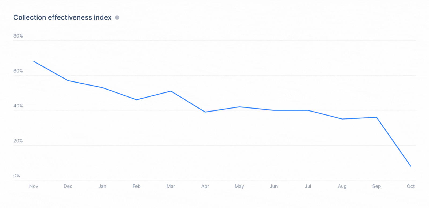The height and width of the screenshot is (208, 429).
Task: Select the Mar label on the x-axis
Action: pyautogui.click(x=171, y=186)
